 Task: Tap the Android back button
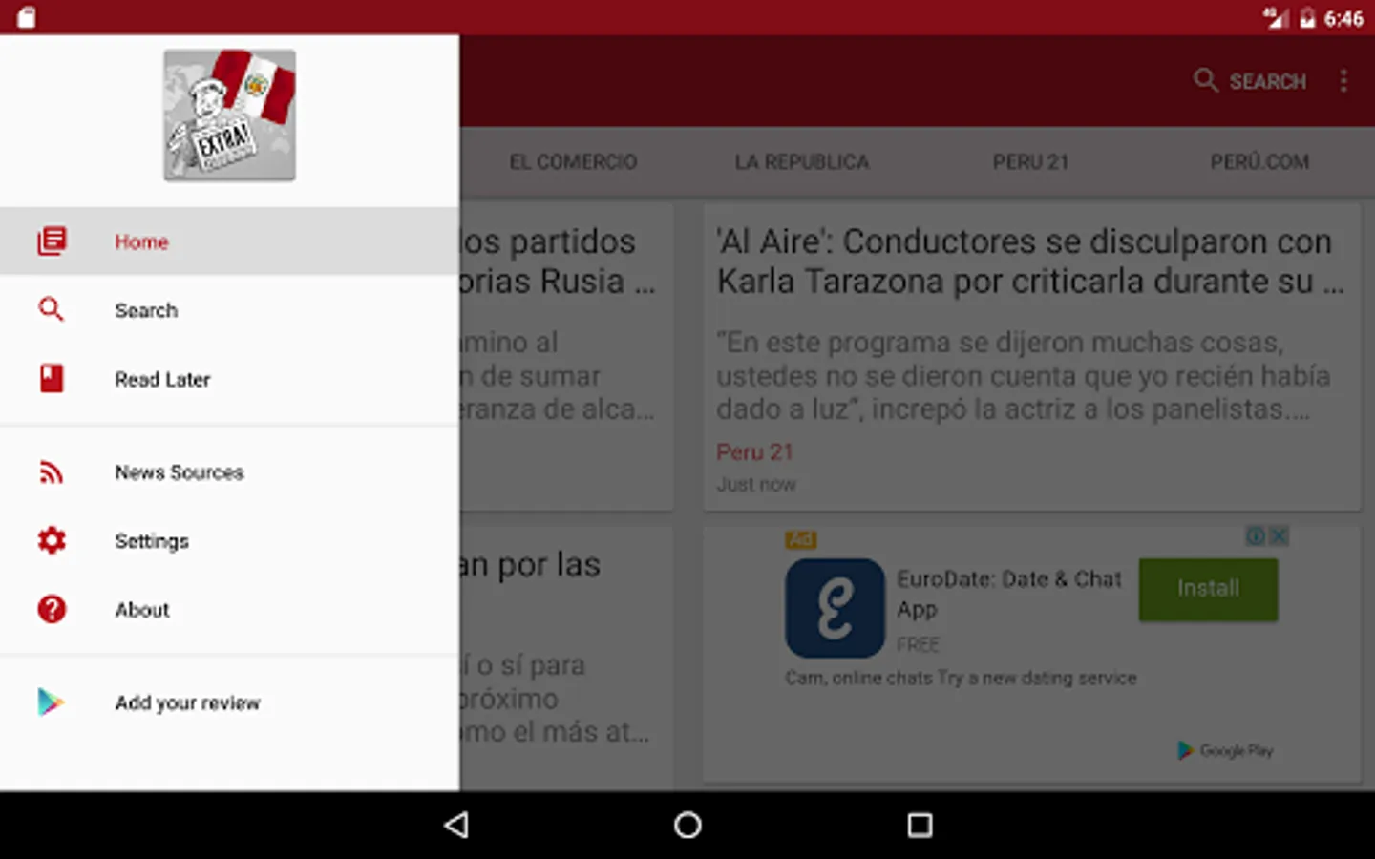457,825
